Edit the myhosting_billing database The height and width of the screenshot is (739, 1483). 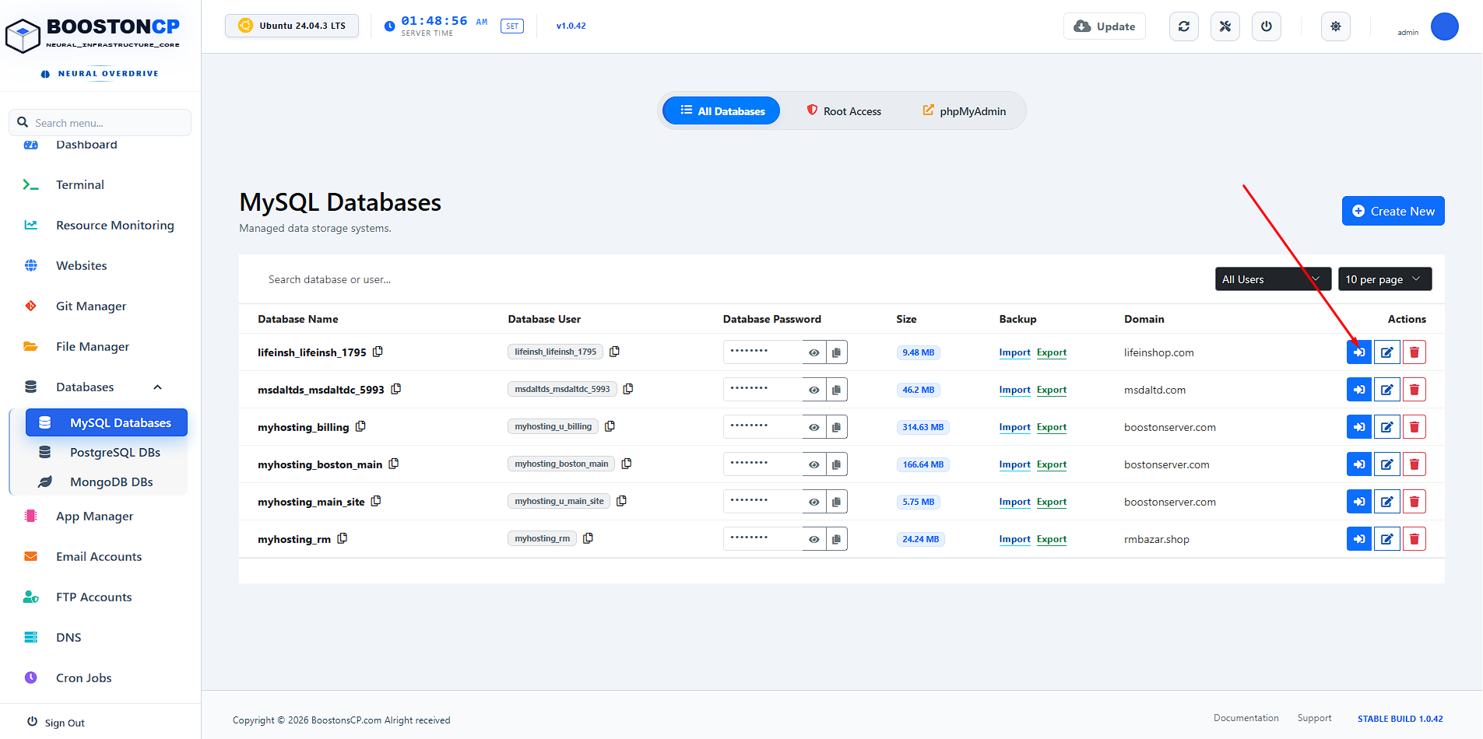tap(1386, 427)
